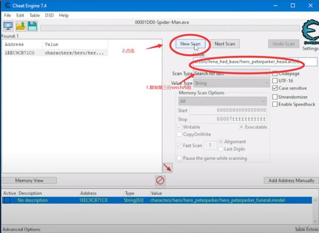This screenshot has height=233, width=319.
Task: Open the Edit menu
Action: (x=20, y=15)
